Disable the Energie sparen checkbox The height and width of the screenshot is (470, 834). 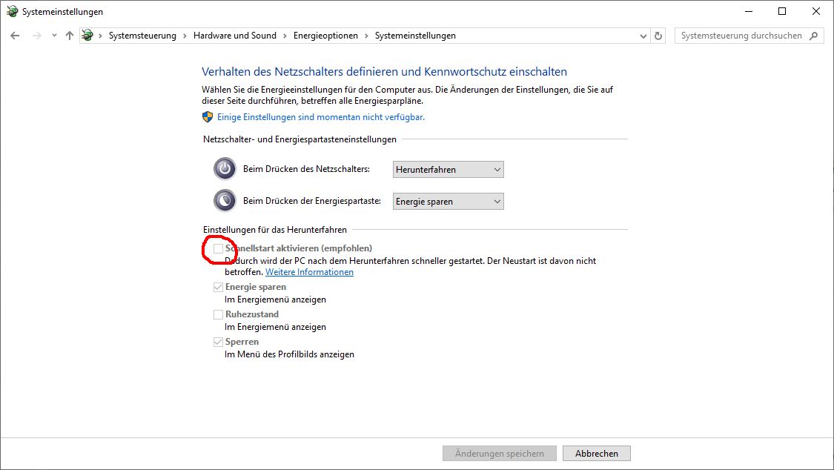219,287
